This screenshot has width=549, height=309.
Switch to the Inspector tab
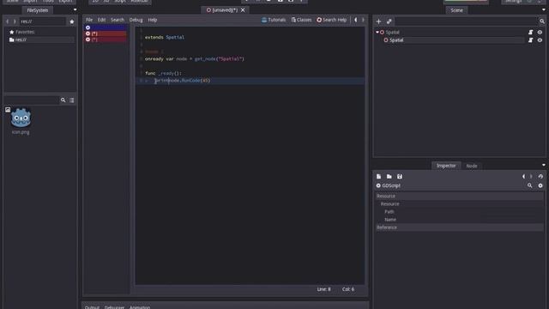pyautogui.click(x=446, y=166)
